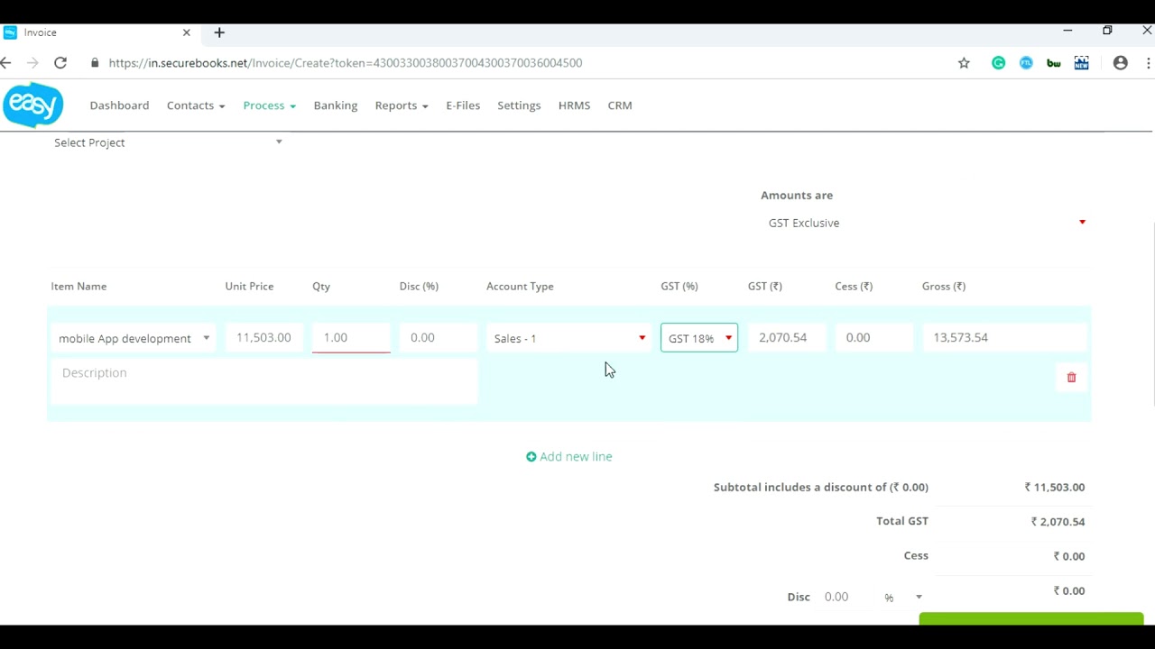The image size is (1155, 649).
Task: Open the Dashboard menu
Action: pos(119,105)
